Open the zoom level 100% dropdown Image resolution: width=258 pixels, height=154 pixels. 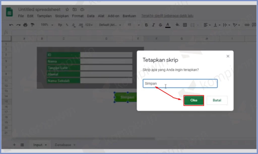(x=47, y=25)
